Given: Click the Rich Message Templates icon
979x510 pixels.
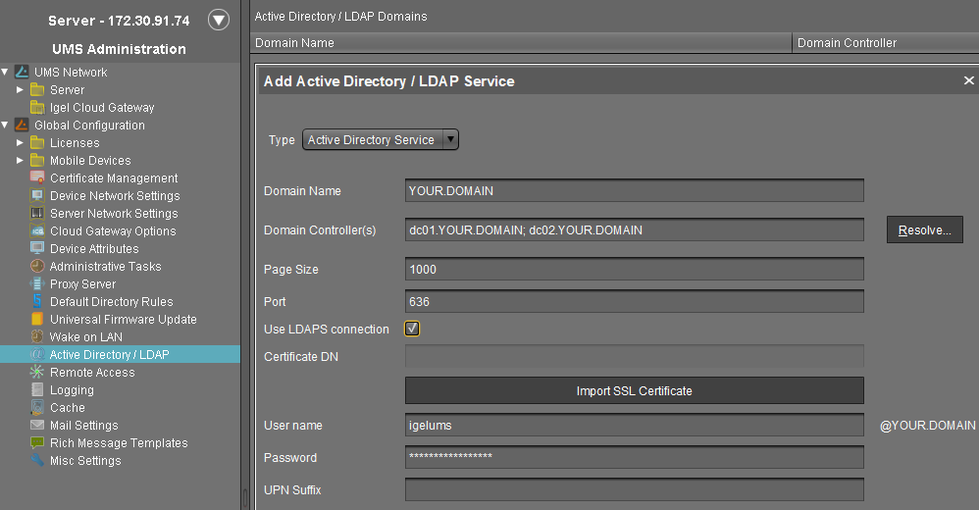Looking at the screenshot, I should tap(37, 443).
